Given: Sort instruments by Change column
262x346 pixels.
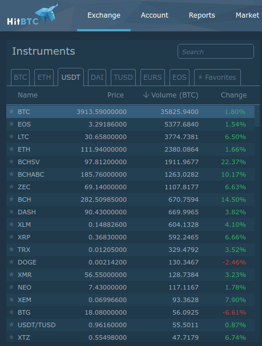Looking at the screenshot, I should pos(233,95).
